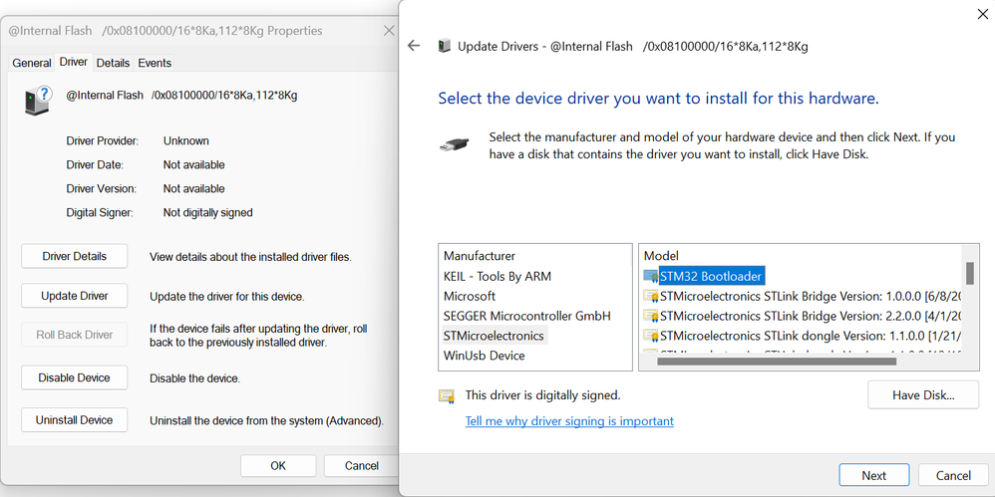Click the STLink Bridge 1.0.0.0 certificate icon
The height and width of the screenshot is (497, 995).
[650, 296]
